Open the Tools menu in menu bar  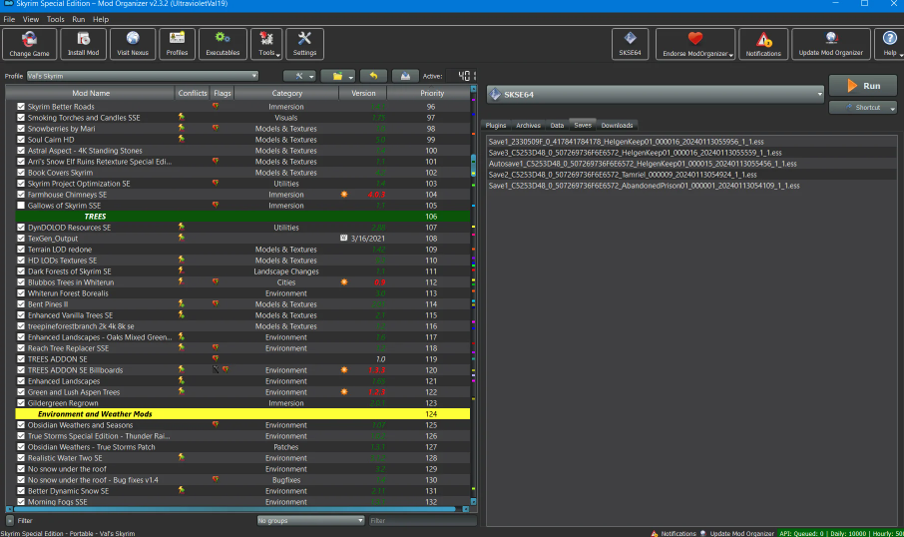pos(55,19)
